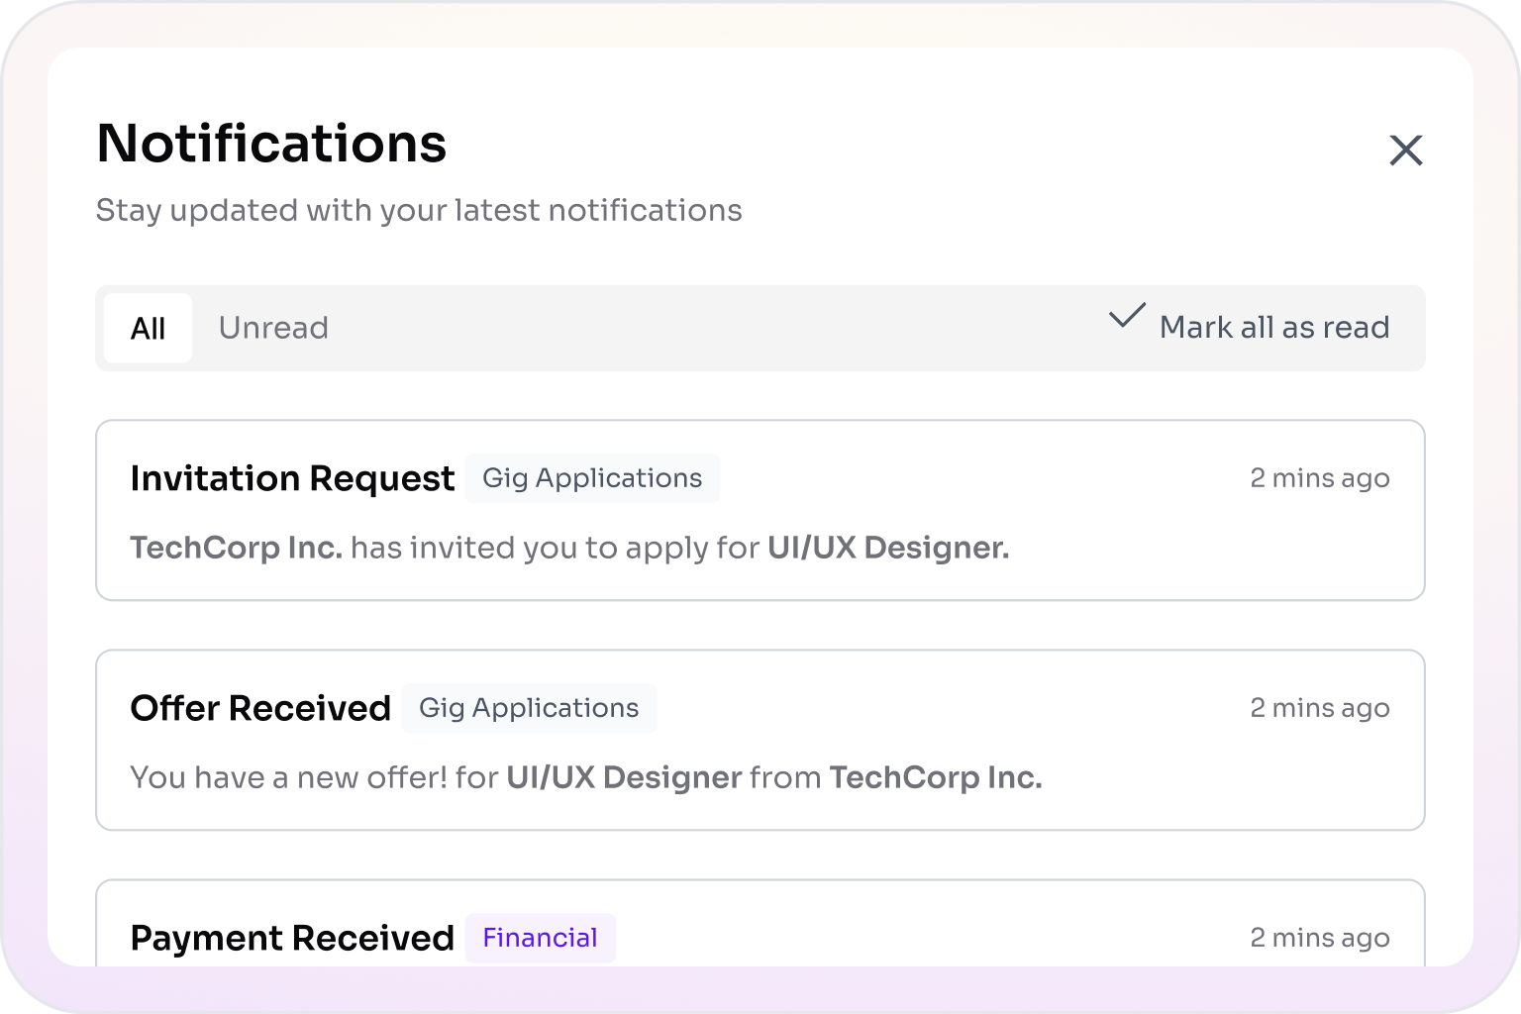The width and height of the screenshot is (1521, 1014).
Task: Click the Gig Applications tag on Offer Received
Action: [529, 708]
